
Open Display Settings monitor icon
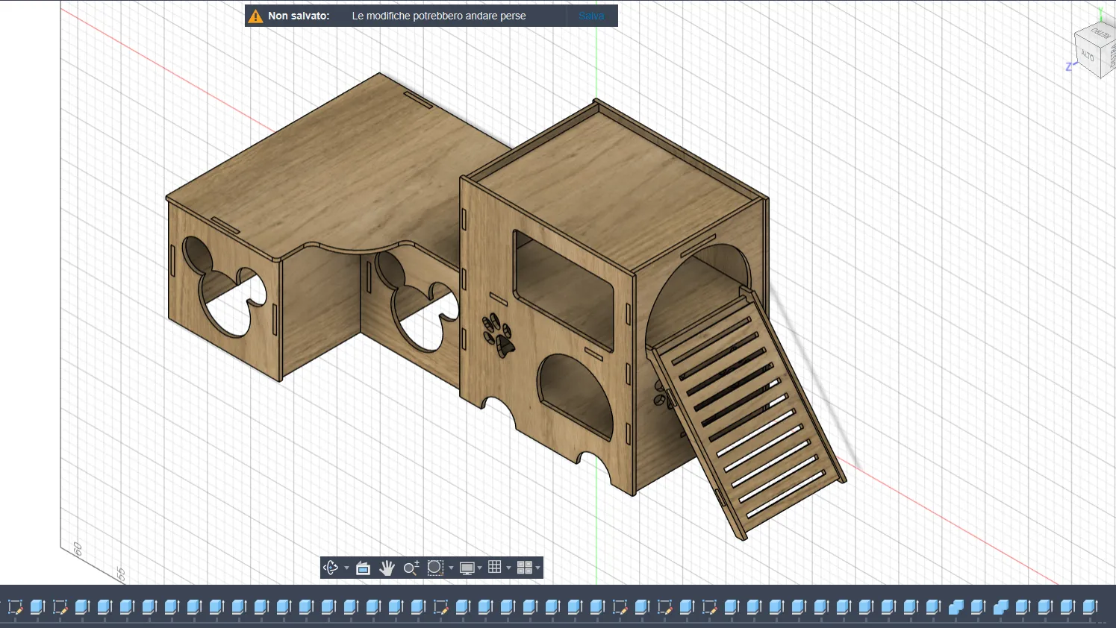[467, 568]
